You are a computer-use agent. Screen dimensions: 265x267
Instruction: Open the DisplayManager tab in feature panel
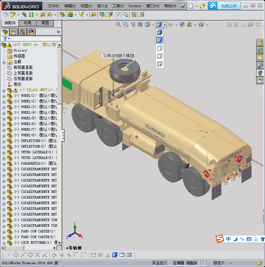pos(31,32)
